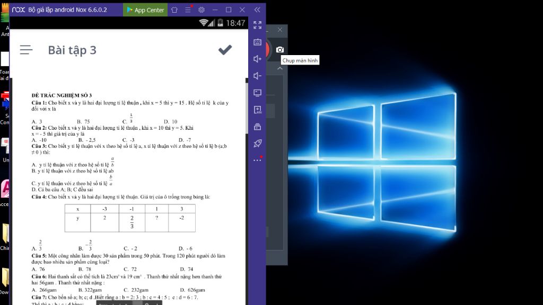Click the heading 'ĐỀ TRẮC NGHIỆM SỐ 3'
The image size is (543, 305).
pos(62,95)
